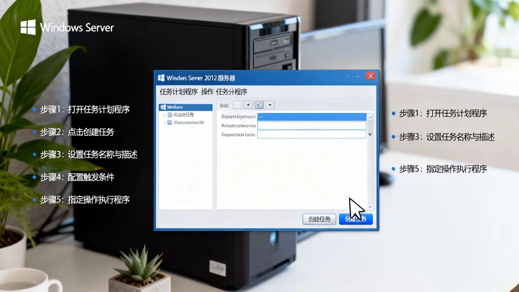The width and height of the screenshot is (519, 292).
Task: Toggle the check mark beside the 任务 tree item
Action: pyautogui.click(x=164, y=115)
